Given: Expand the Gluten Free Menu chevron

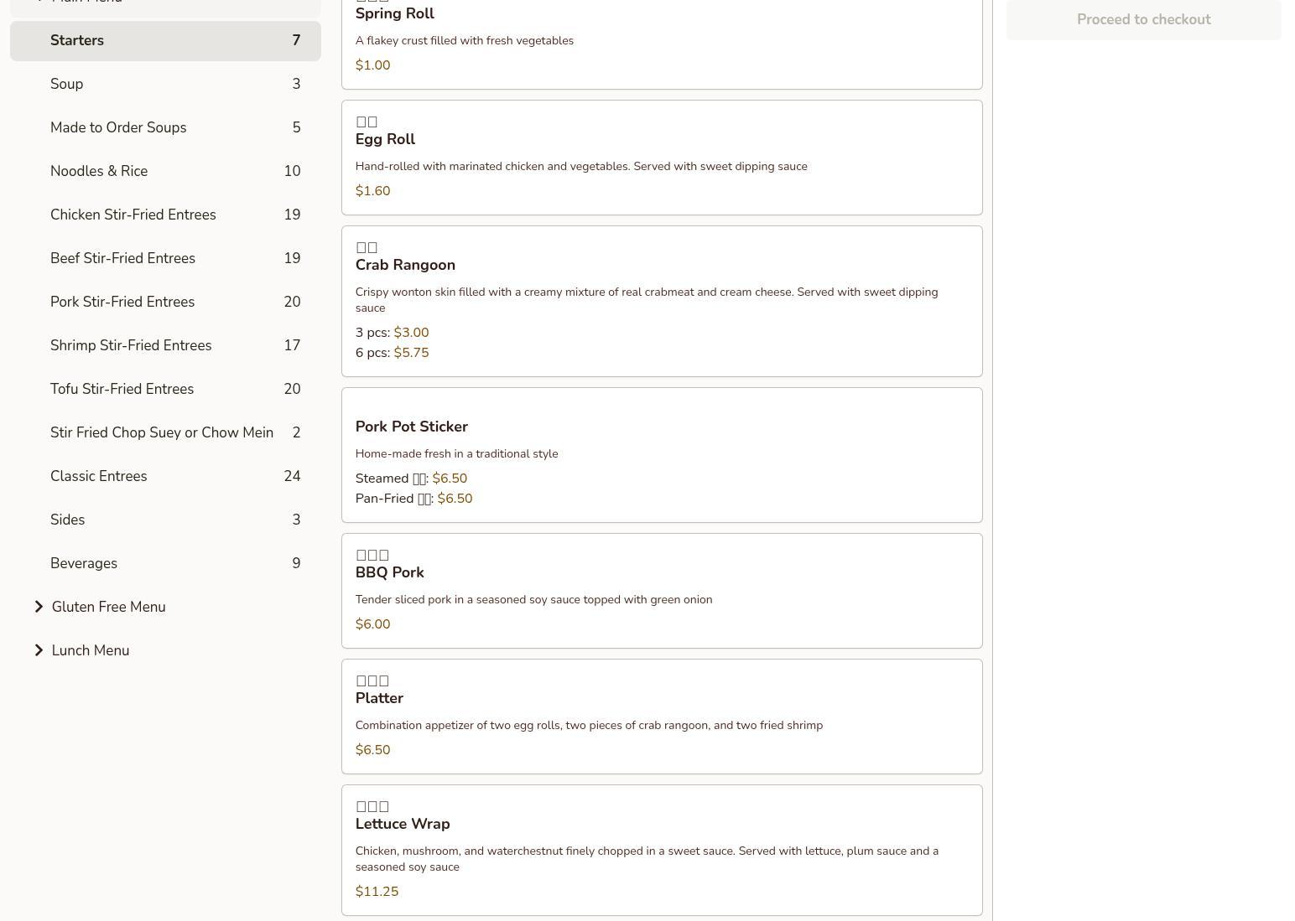Looking at the screenshot, I should coord(39,607).
